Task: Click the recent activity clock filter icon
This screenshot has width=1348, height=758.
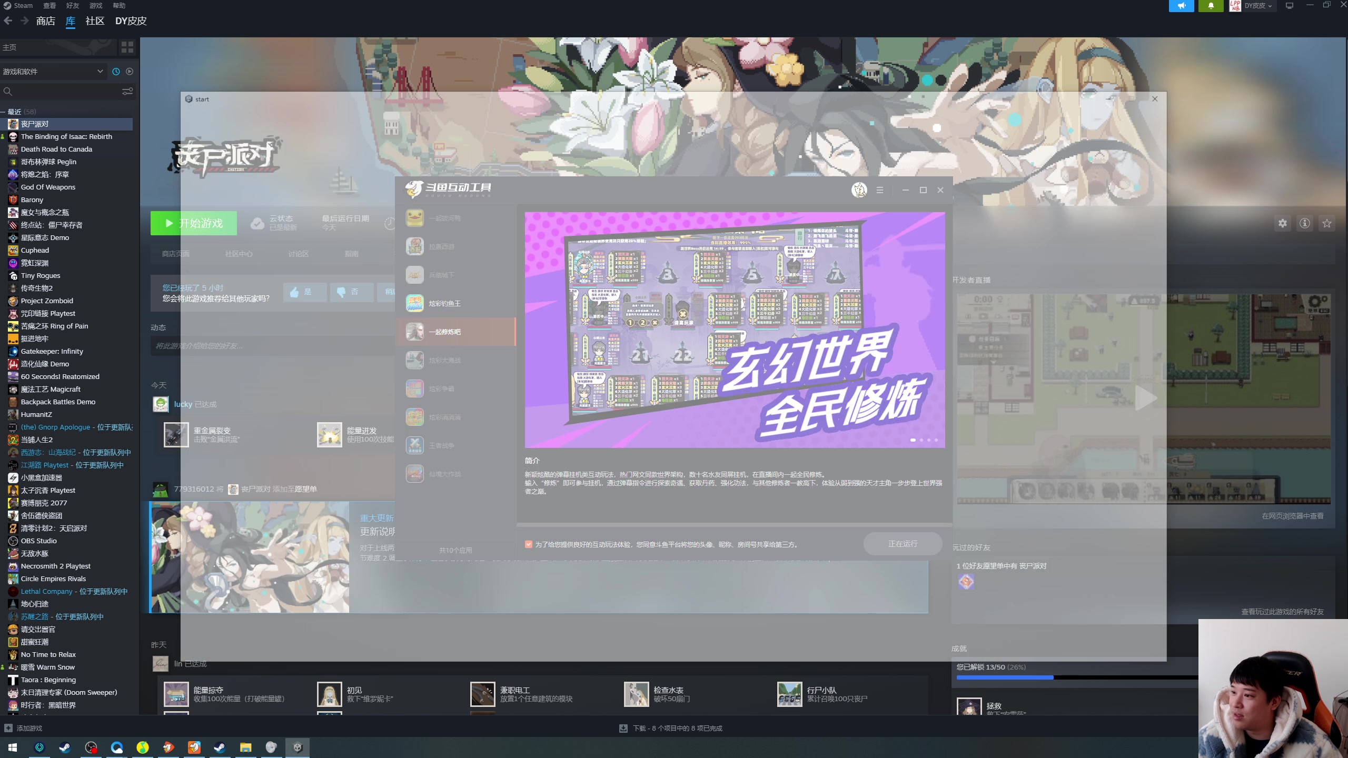Action: [x=116, y=72]
